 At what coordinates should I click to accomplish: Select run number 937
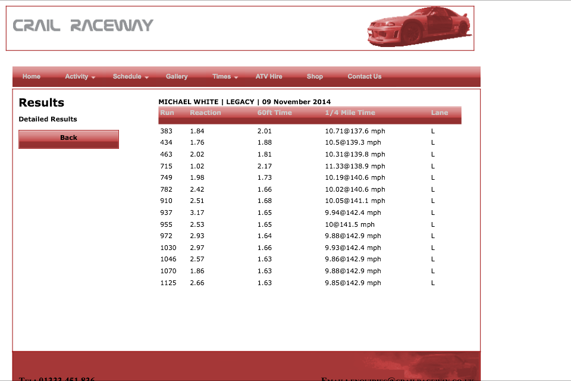coord(166,213)
